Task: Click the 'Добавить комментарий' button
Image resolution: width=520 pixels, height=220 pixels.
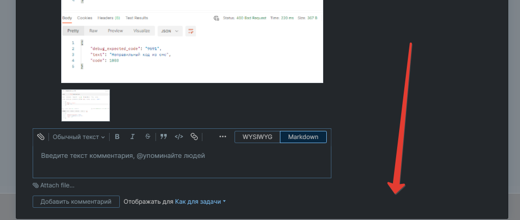Action: click(x=76, y=202)
